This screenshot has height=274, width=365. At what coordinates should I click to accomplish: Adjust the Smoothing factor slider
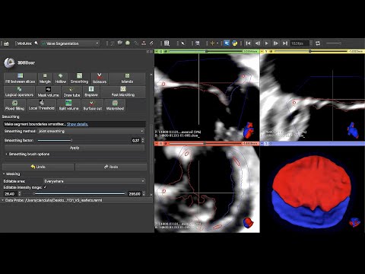click(x=84, y=140)
